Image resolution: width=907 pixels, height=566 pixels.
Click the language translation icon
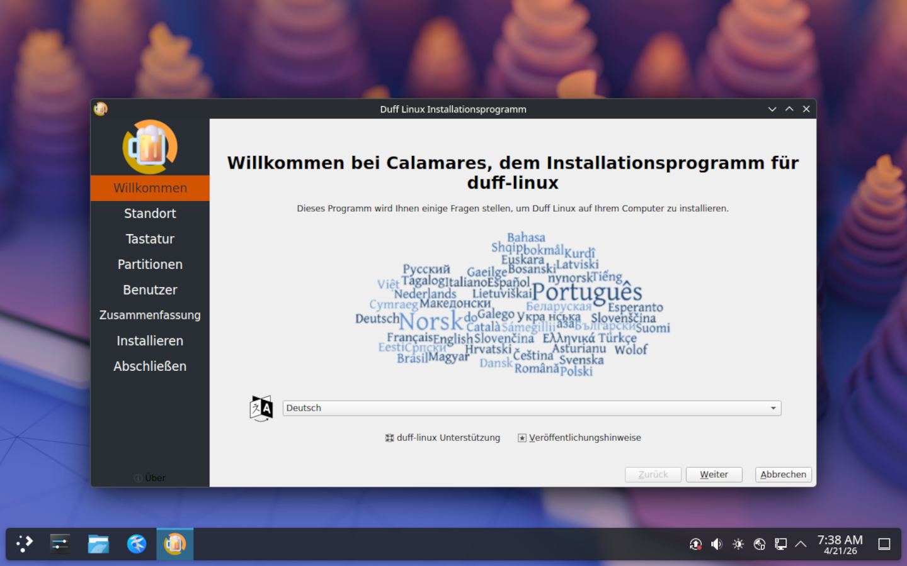click(261, 408)
